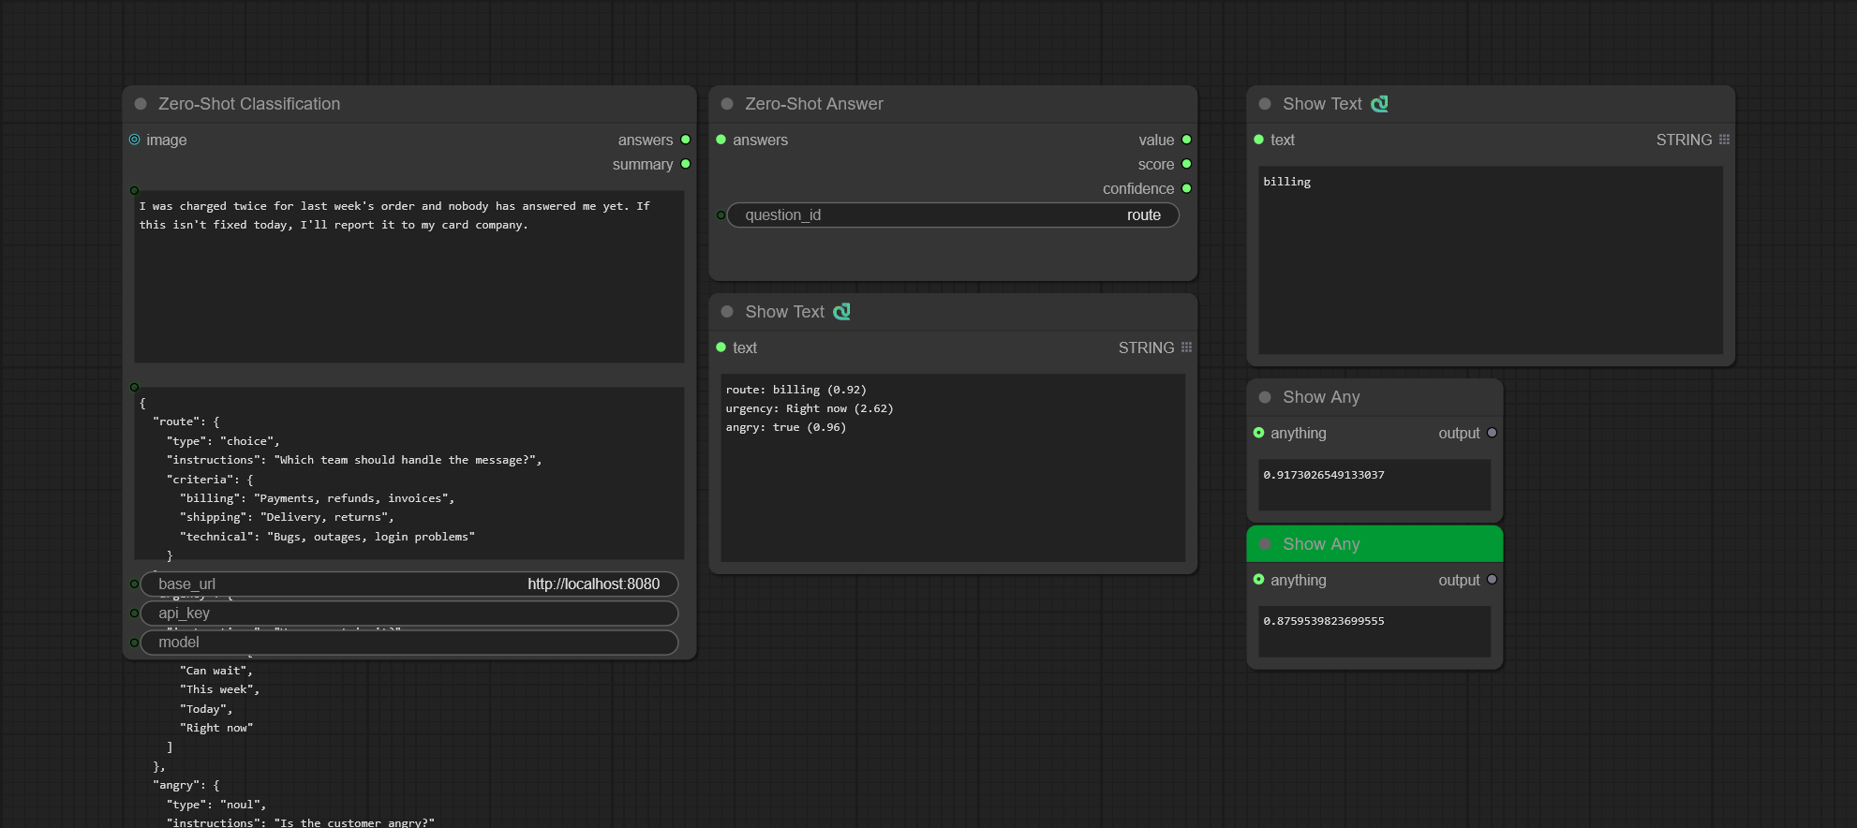The image size is (1857, 828).
Task: Click the answers output socket on Classification node
Action: click(x=686, y=140)
